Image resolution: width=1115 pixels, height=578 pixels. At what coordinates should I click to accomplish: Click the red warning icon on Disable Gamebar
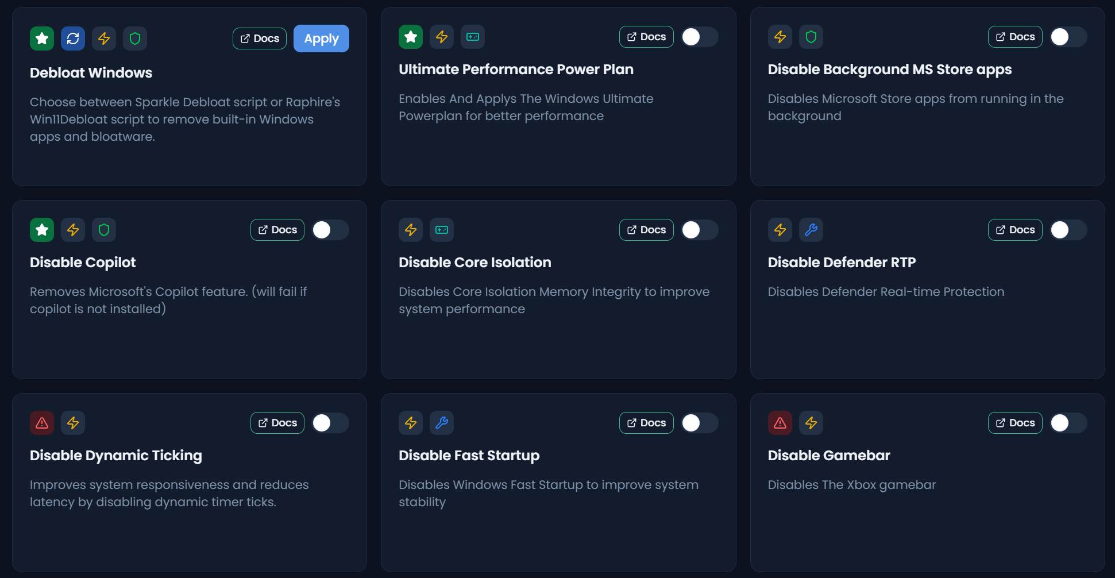tap(780, 423)
